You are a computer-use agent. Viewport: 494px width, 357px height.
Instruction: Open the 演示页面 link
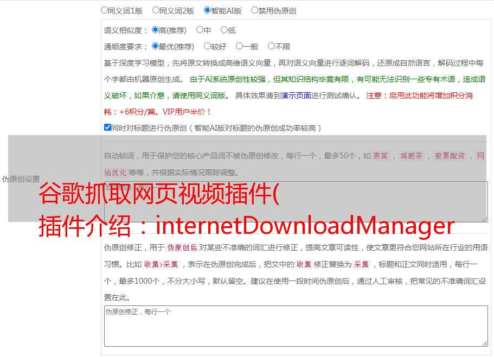pyautogui.click(x=296, y=95)
